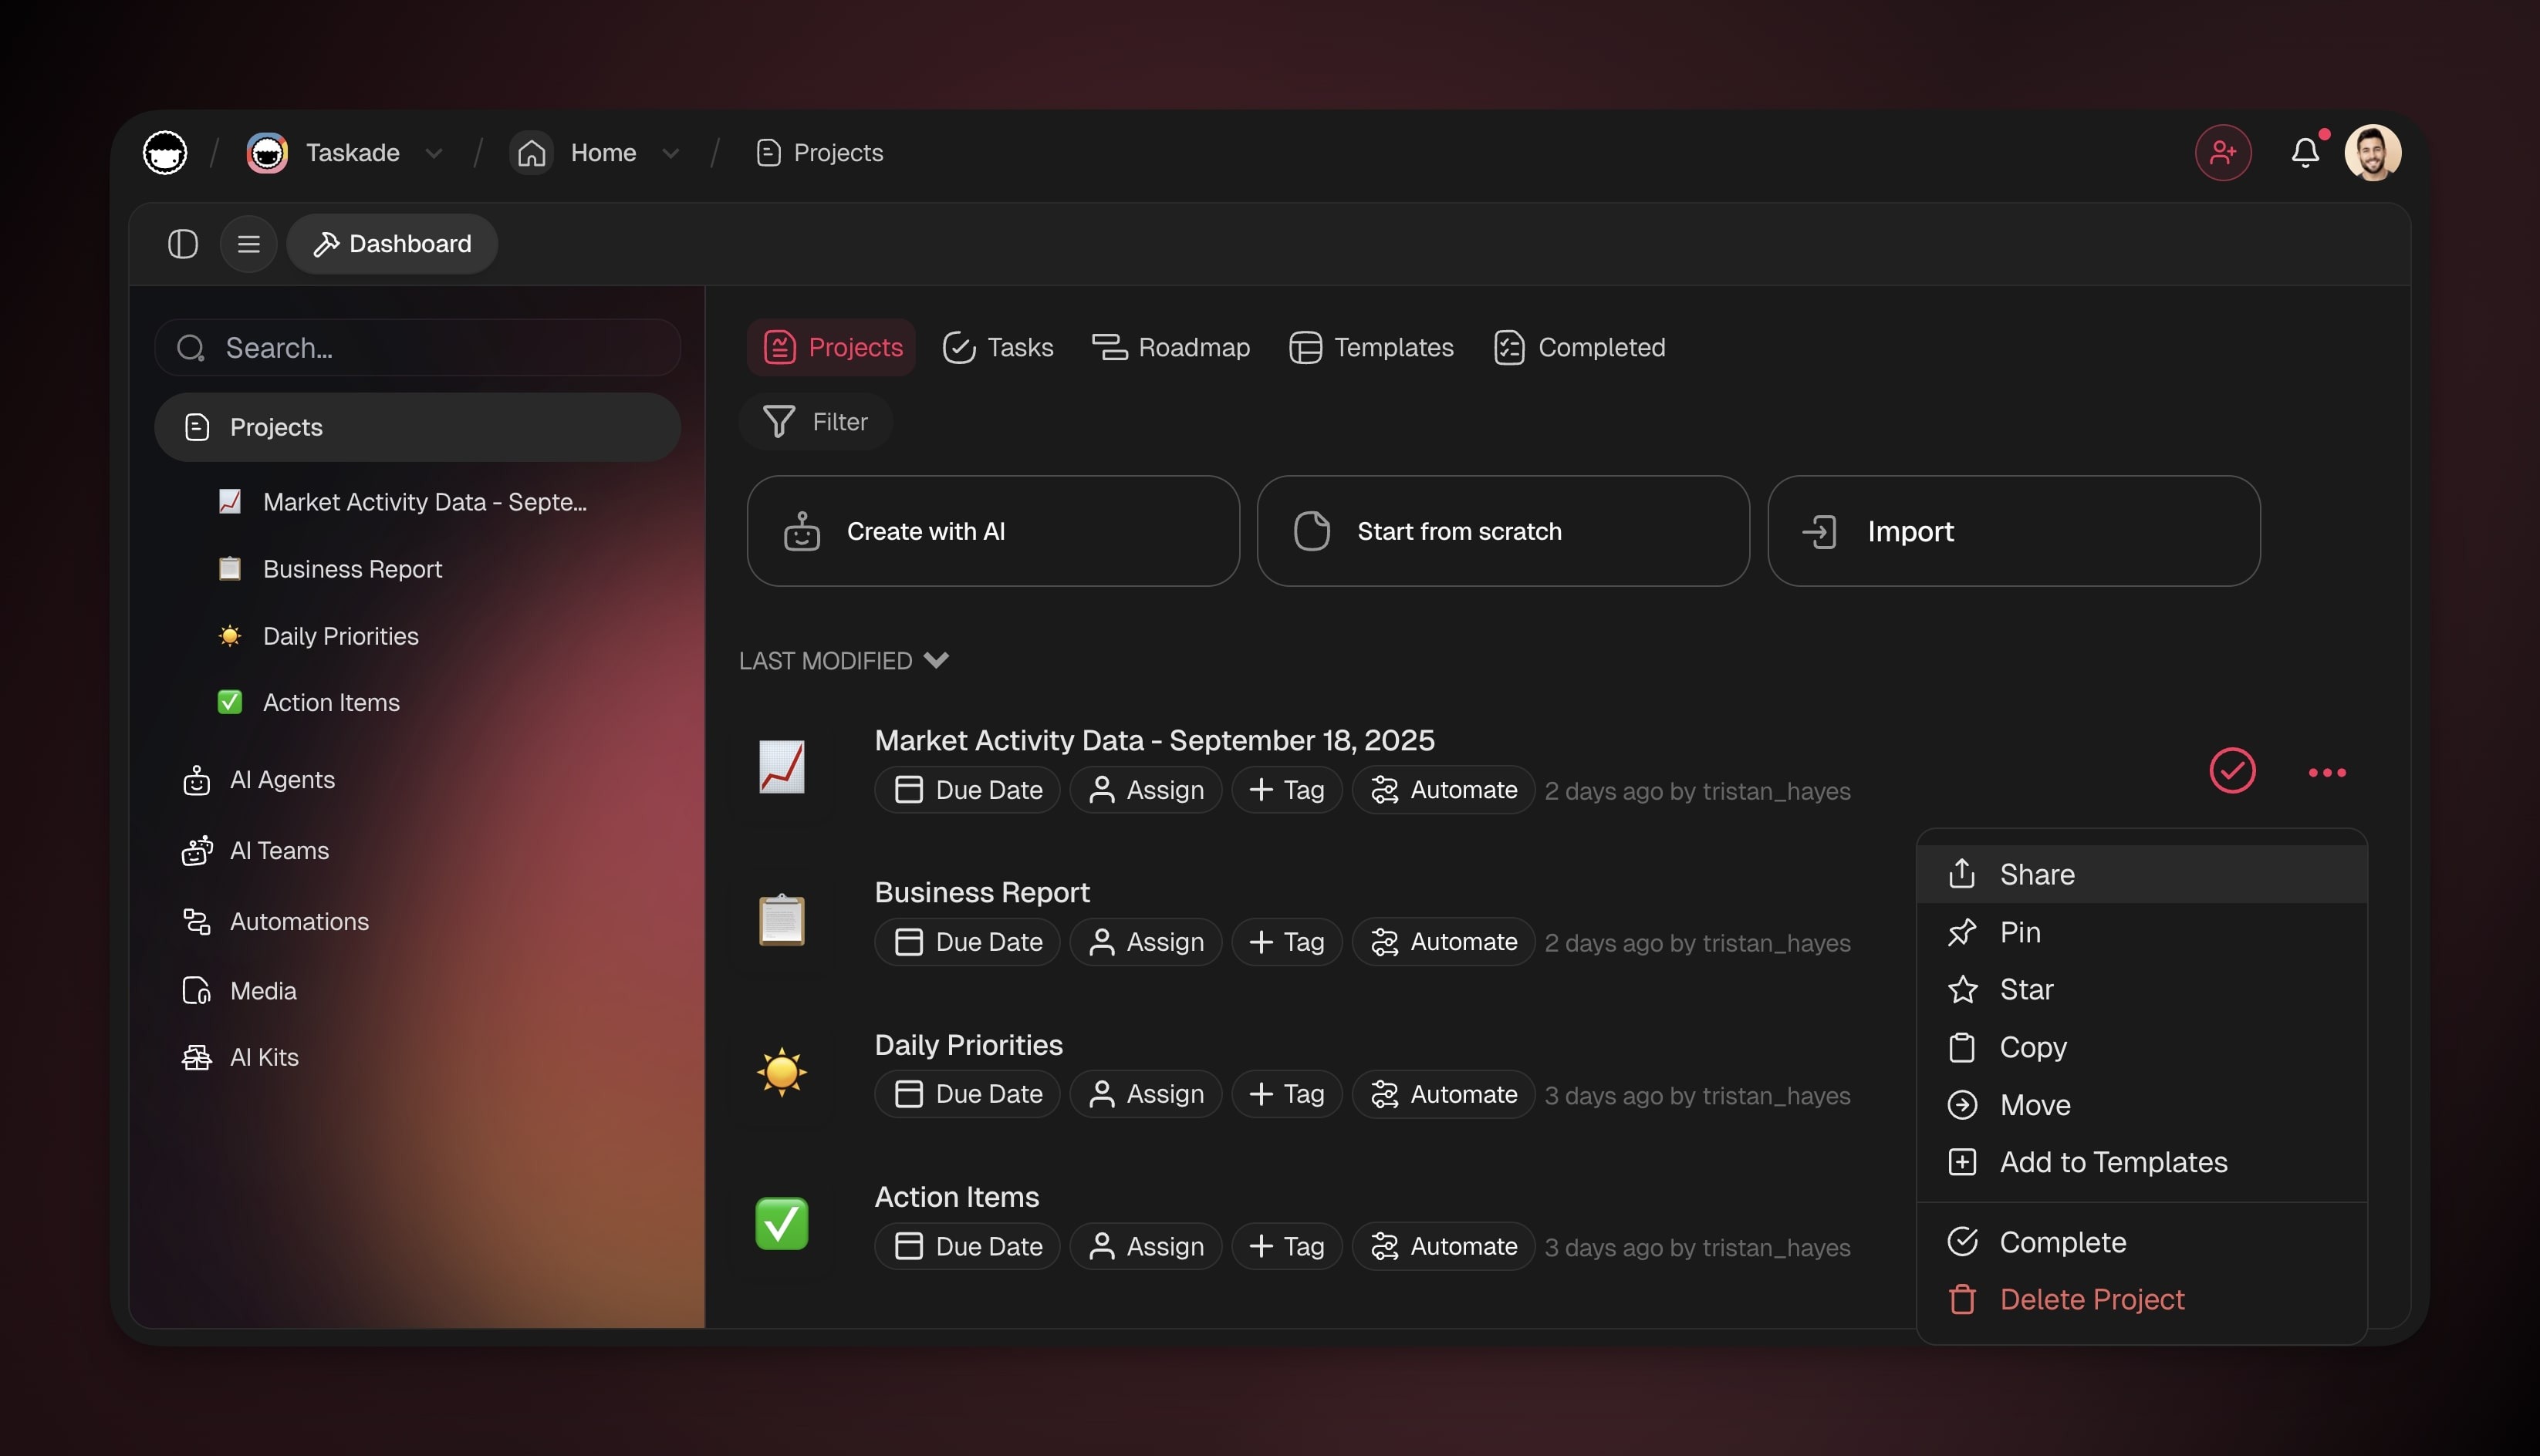Viewport: 2540px width, 1456px height.
Task: Click the Search input field
Action: pos(418,348)
